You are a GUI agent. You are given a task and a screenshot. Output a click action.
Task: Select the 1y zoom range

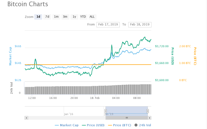[74, 17]
